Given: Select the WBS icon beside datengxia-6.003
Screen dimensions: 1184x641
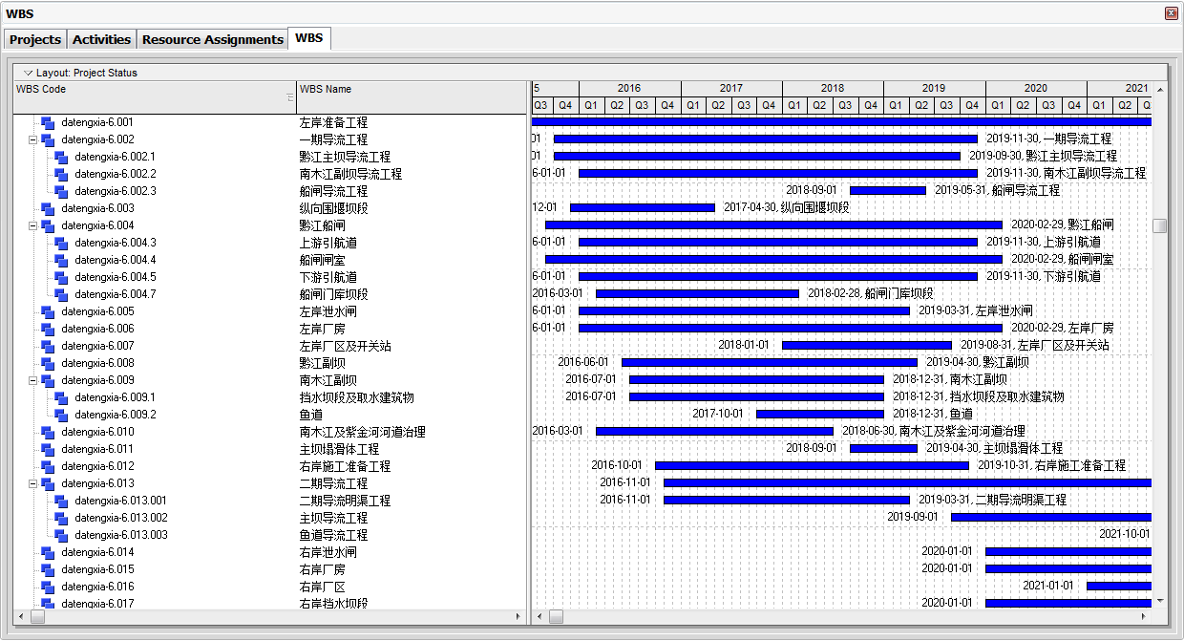Looking at the screenshot, I should tap(48, 209).
